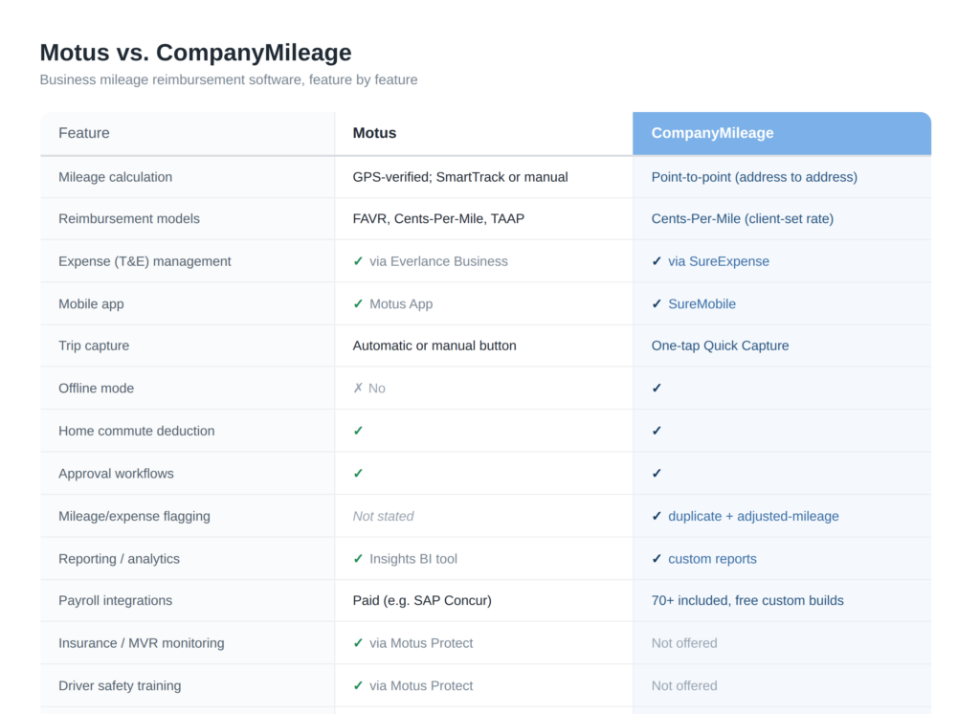Click the check mark beside 'custom reports'

(657, 559)
